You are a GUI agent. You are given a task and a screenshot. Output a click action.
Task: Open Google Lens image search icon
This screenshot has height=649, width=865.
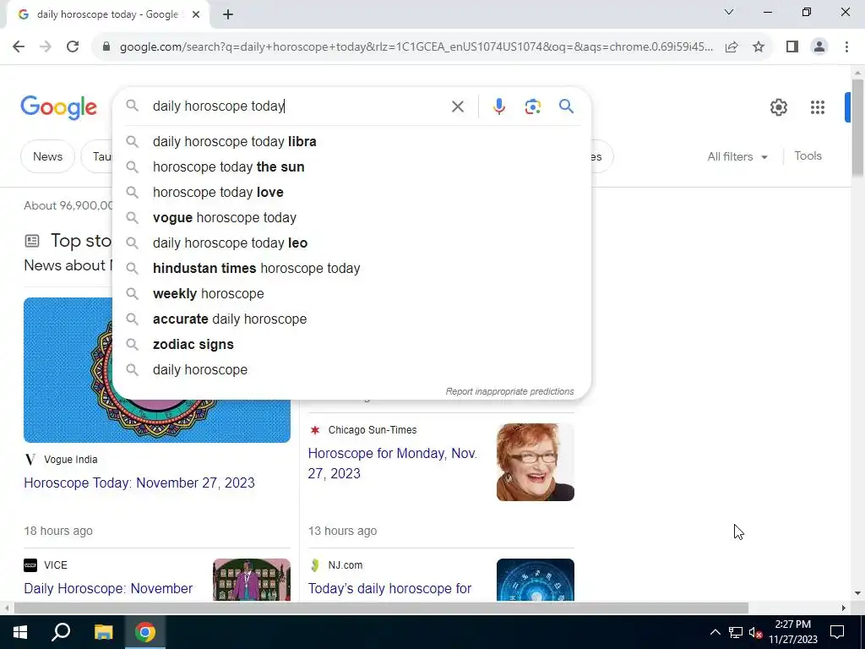[532, 106]
